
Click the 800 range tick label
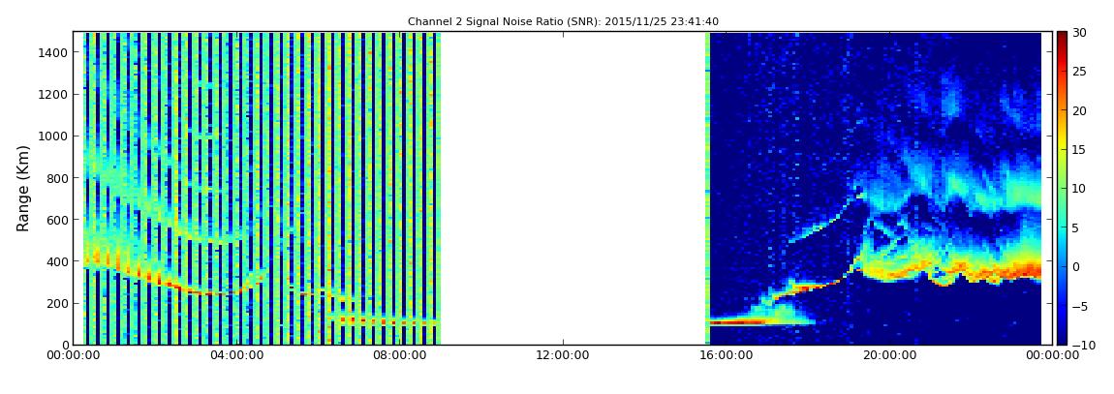pos(57,178)
